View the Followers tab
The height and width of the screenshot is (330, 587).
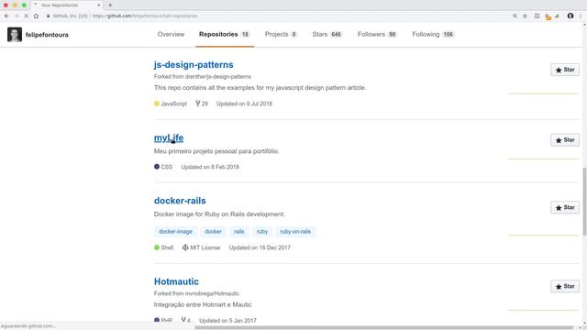click(x=377, y=35)
